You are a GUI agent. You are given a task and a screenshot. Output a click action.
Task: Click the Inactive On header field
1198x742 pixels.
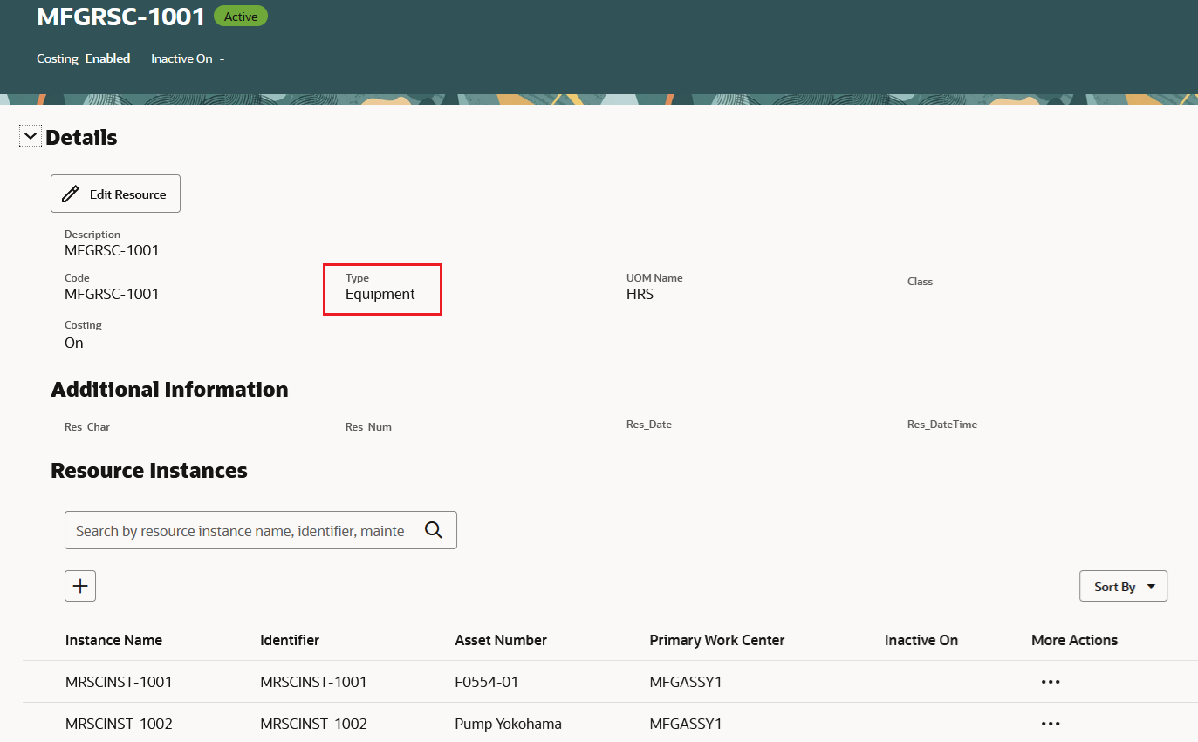pos(188,58)
